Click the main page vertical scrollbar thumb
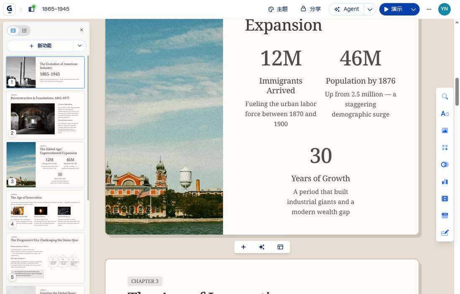 click(x=457, y=91)
